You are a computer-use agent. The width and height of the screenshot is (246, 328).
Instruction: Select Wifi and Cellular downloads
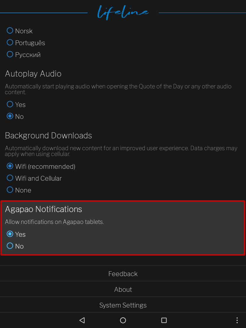coord(34,178)
